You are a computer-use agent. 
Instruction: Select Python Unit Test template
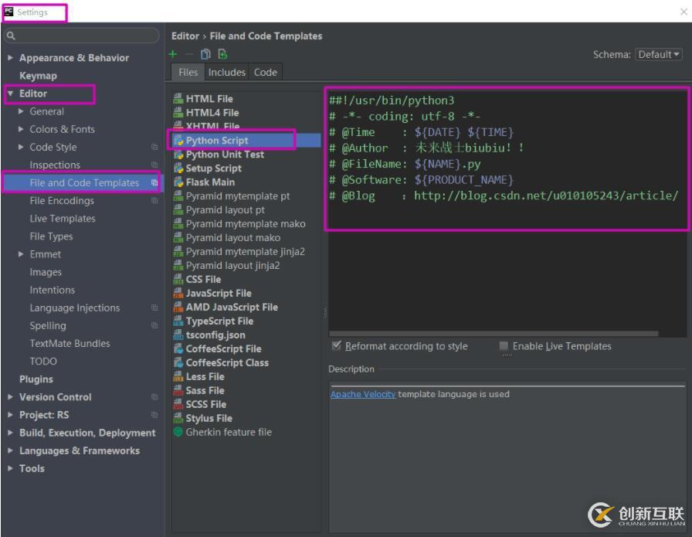point(224,155)
